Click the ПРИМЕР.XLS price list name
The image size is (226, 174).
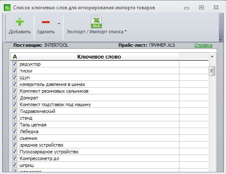tap(162, 45)
